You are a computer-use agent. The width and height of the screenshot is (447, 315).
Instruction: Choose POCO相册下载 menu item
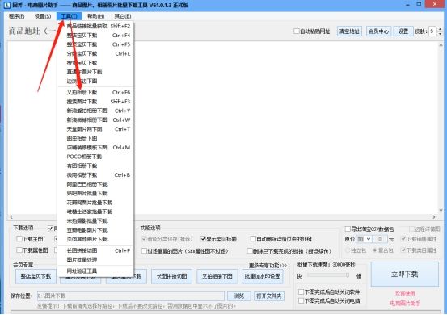(95, 157)
